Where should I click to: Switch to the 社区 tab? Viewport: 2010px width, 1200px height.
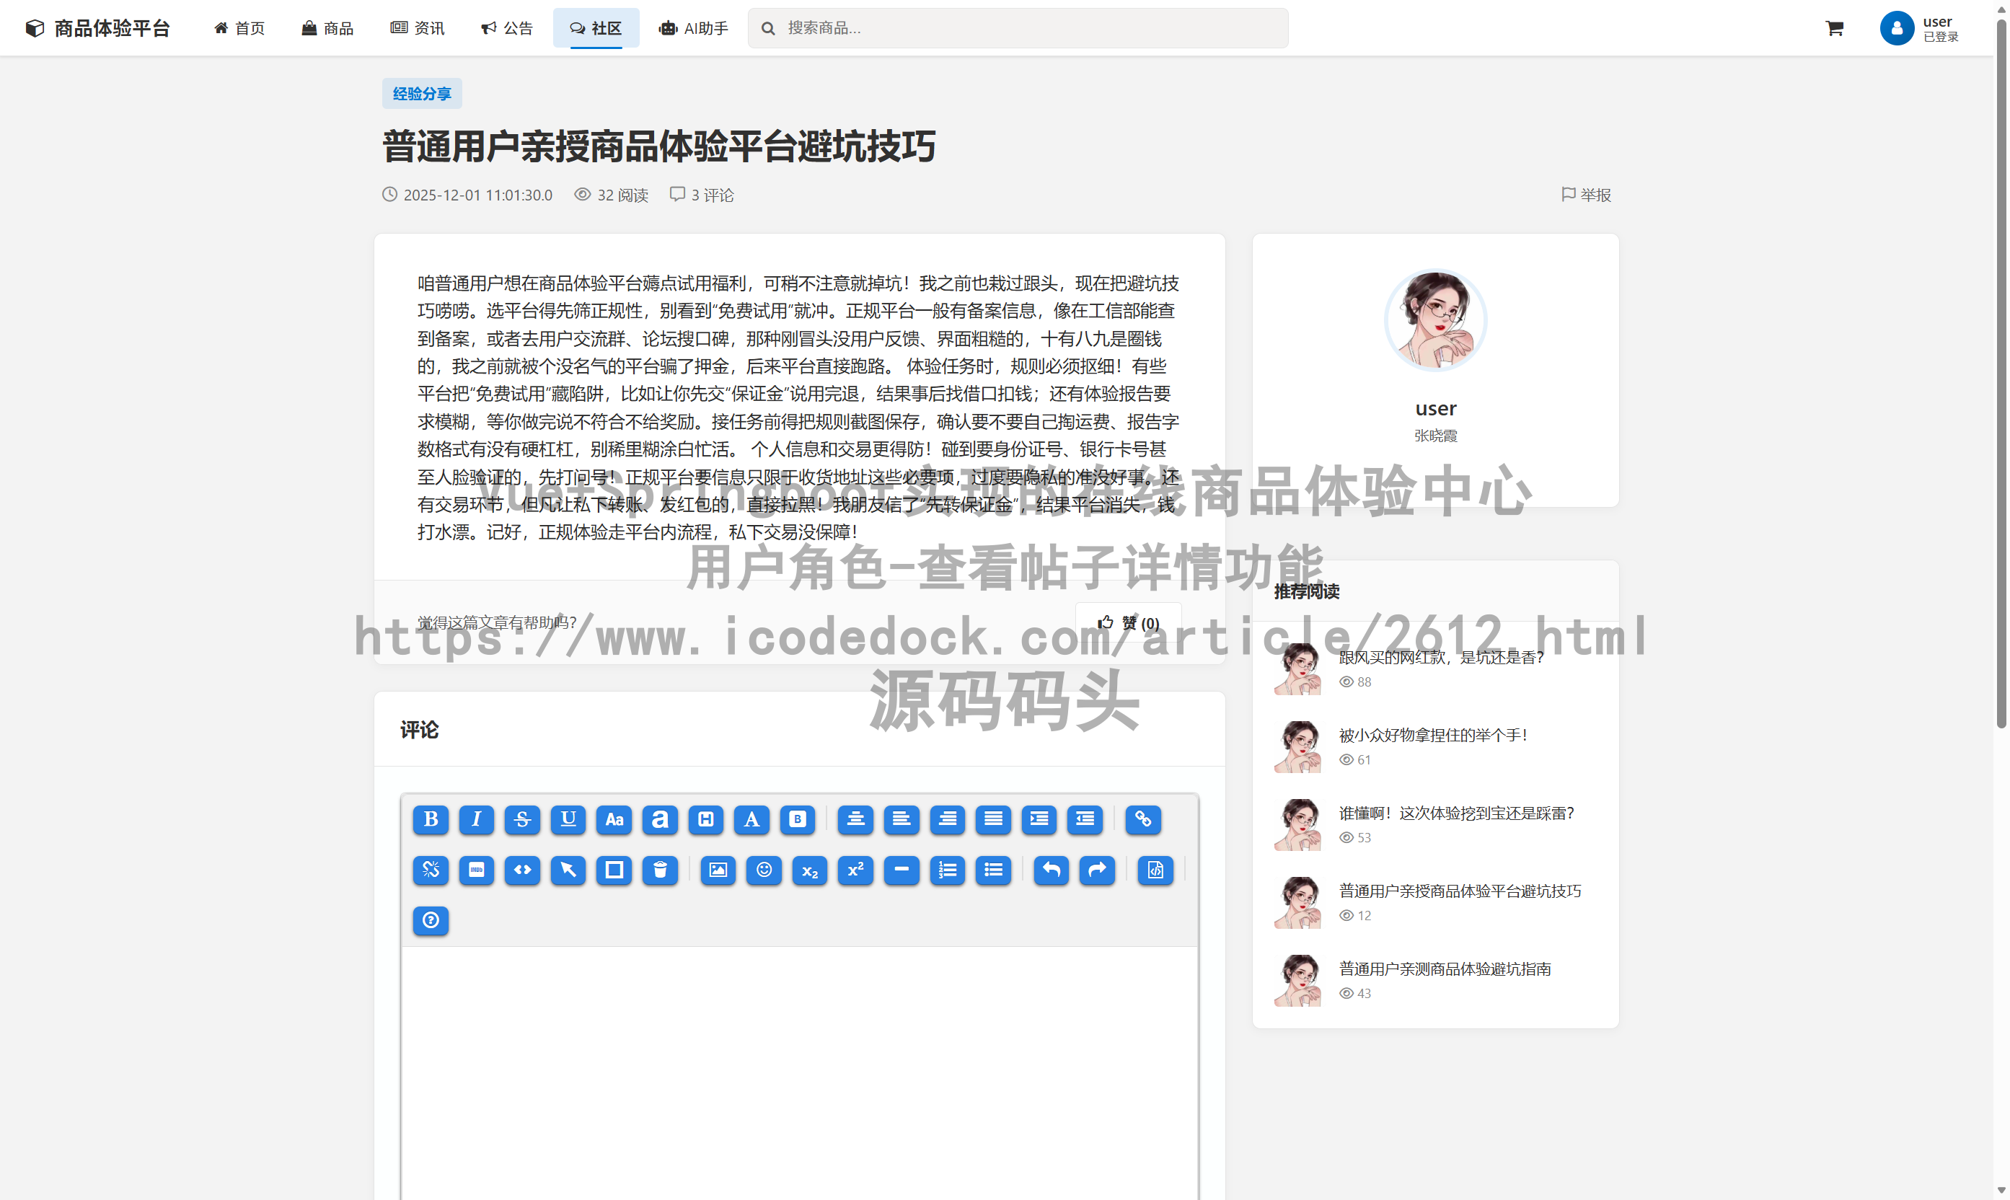click(596, 27)
